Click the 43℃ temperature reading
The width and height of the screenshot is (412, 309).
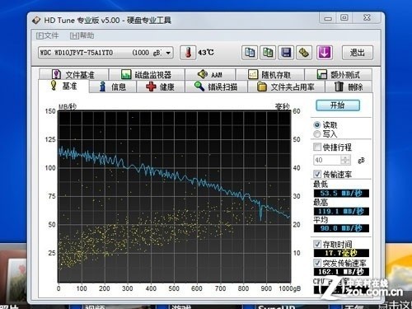(x=206, y=52)
